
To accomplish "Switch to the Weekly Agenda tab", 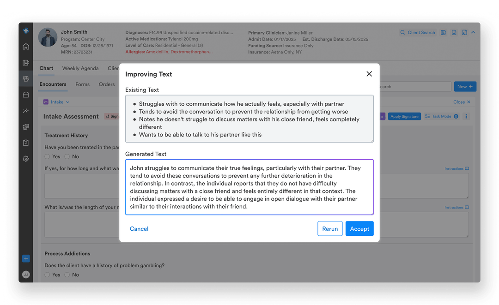I will coord(80,68).
